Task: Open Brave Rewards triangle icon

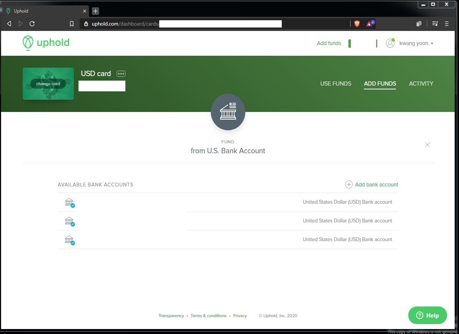Action: (370, 24)
